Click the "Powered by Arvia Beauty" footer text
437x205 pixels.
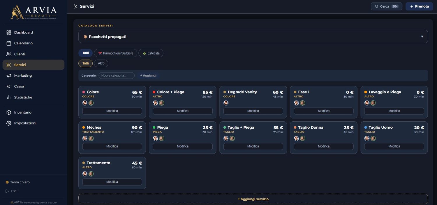click(x=40, y=203)
